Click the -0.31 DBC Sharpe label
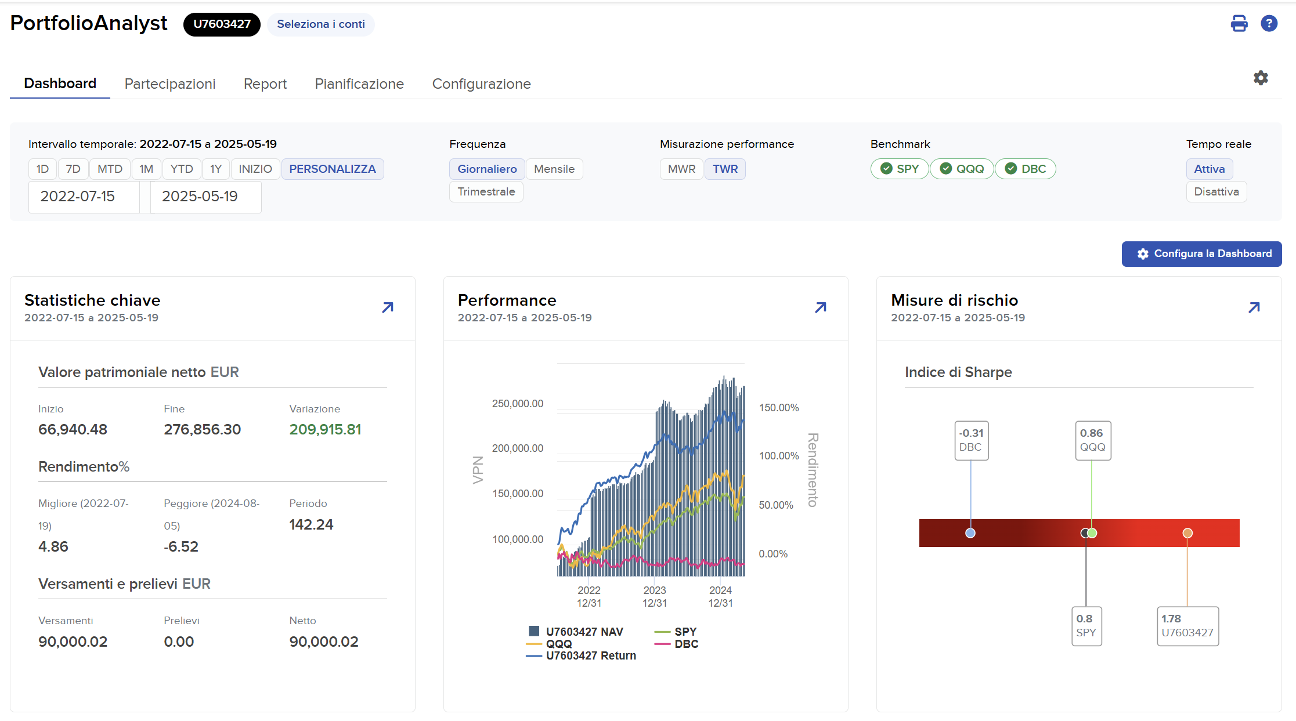Screen dimensions: 1296x721 pyautogui.click(x=972, y=440)
